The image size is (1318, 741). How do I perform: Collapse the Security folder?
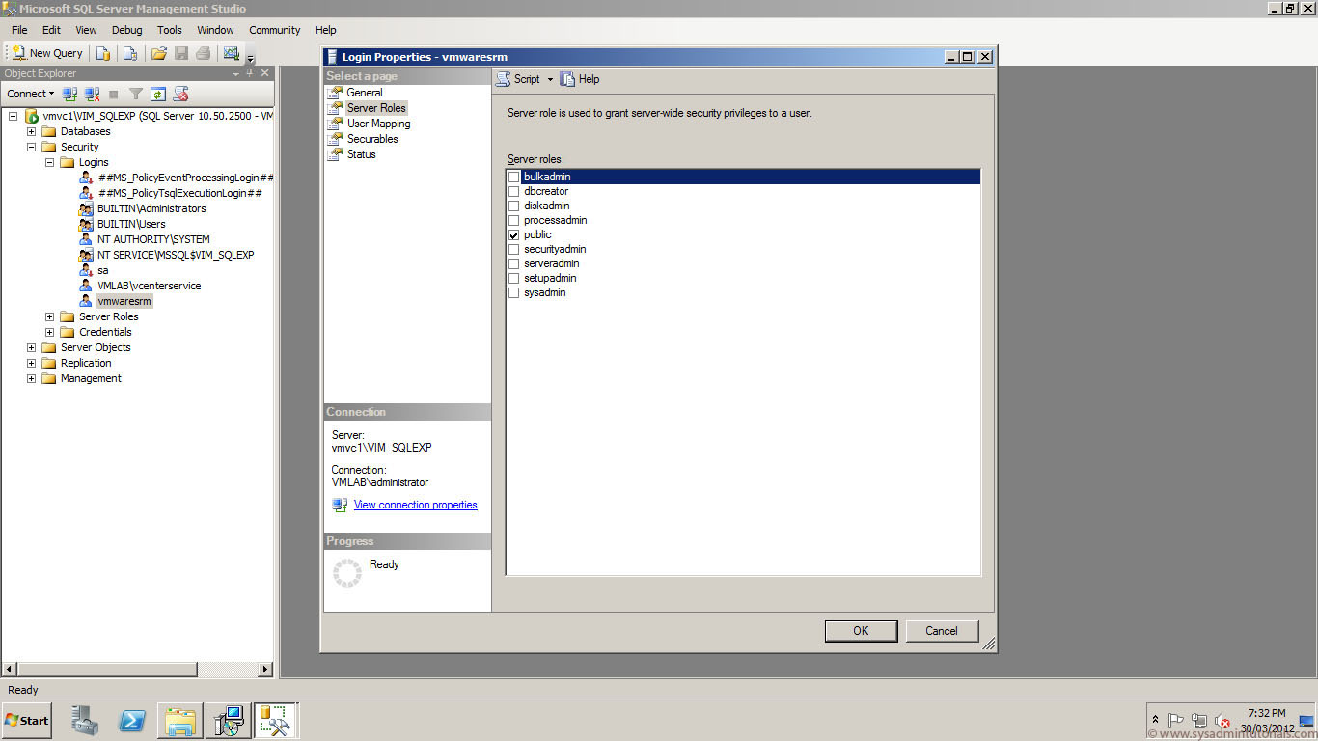point(32,147)
